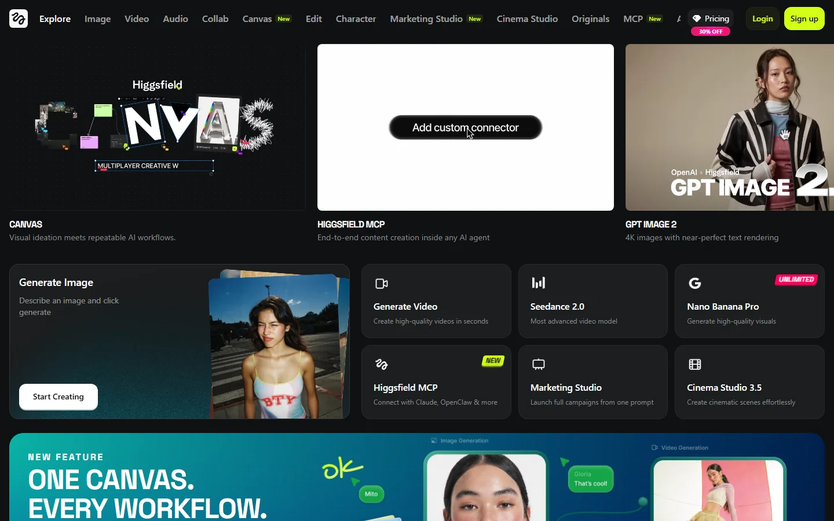This screenshot has height=521, width=834.
Task: Click the UNLIMITED badge on Nano Banana Pro
Action: (x=796, y=280)
